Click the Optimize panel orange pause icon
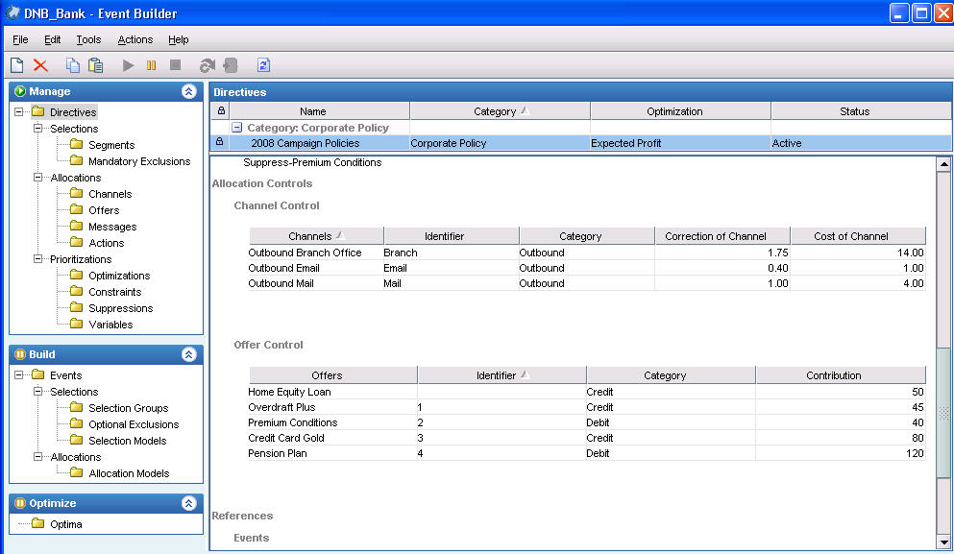This screenshot has width=954, height=554. pos(20,503)
